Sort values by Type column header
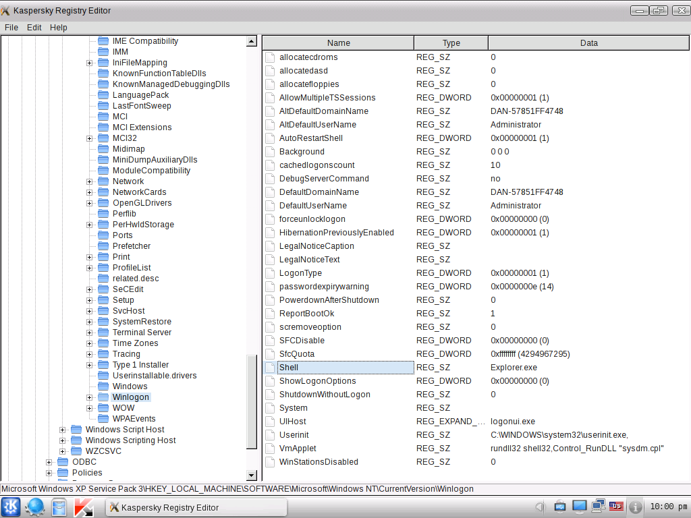Image resolution: width=691 pixels, height=518 pixels. (x=451, y=42)
